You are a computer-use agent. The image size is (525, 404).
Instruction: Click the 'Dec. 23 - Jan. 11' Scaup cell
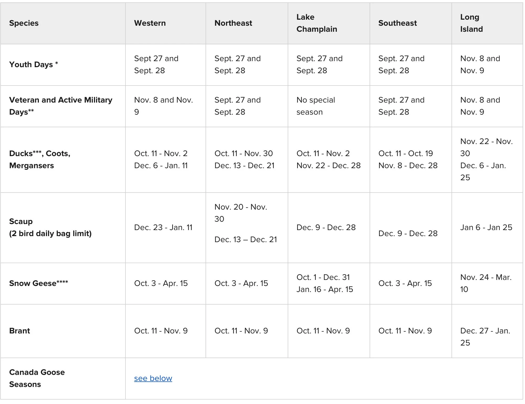click(x=163, y=227)
